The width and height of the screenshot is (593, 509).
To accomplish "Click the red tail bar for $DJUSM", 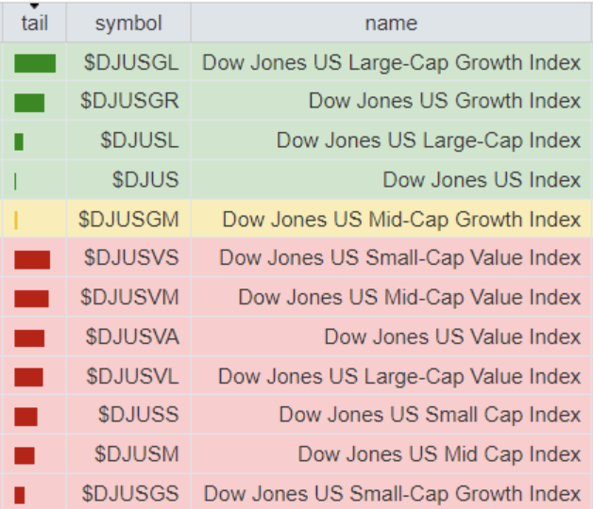I will (25, 455).
